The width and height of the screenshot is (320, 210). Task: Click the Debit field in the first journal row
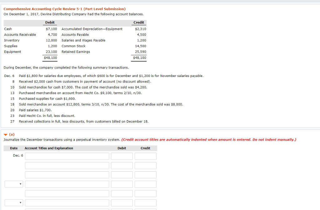[122, 156]
